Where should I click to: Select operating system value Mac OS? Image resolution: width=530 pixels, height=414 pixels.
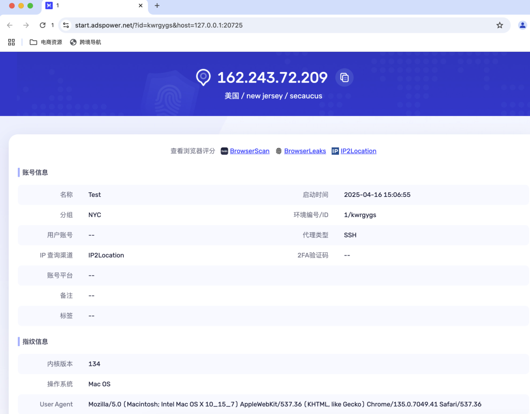coord(99,384)
